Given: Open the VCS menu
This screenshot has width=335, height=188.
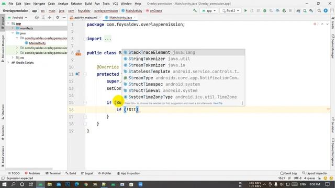Looking at the screenshot, I should (x=115, y=4).
